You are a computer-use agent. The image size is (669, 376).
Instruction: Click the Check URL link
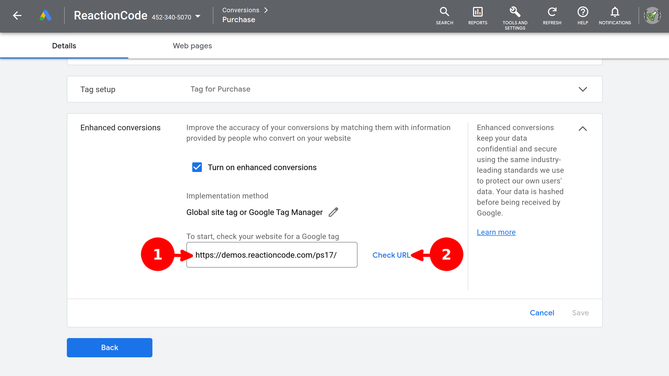tap(391, 255)
